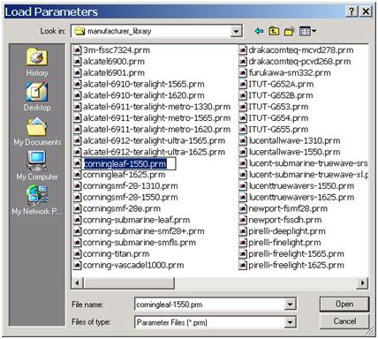378x339 pixels.
Task: Open the My Documents location
Action: pos(37,132)
